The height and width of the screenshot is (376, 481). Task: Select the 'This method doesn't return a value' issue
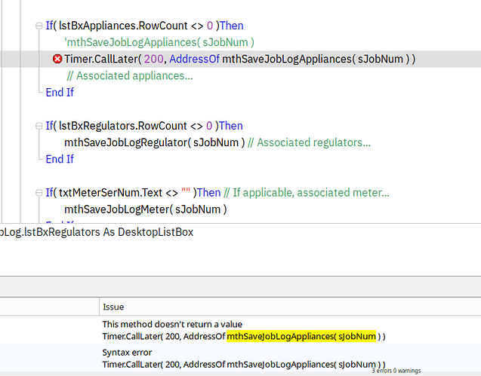[x=240, y=330]
